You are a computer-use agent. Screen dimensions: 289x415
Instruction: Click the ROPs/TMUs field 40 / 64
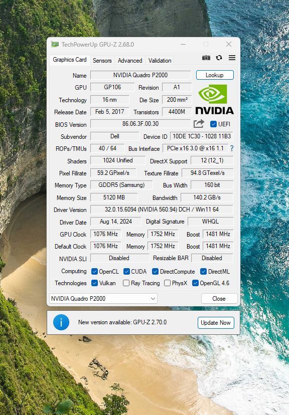[x=107, y=148]
